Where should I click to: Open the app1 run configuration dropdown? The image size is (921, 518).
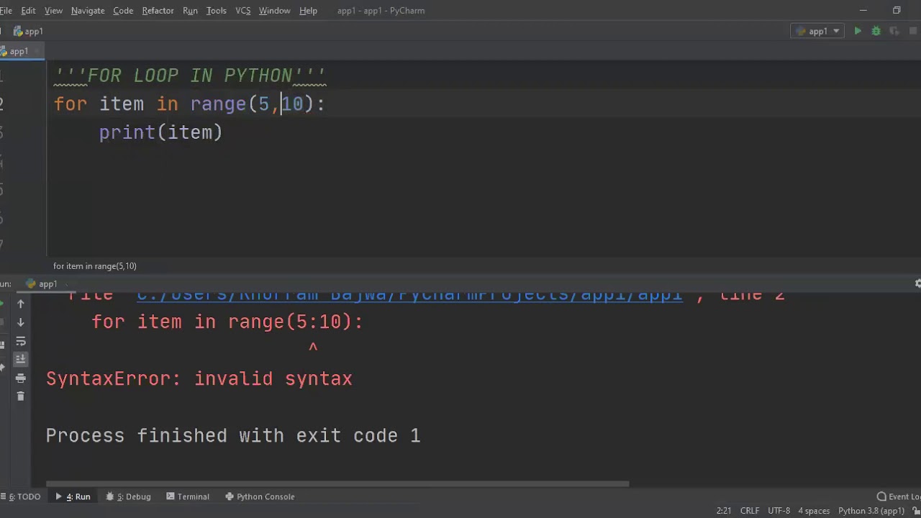819,31
